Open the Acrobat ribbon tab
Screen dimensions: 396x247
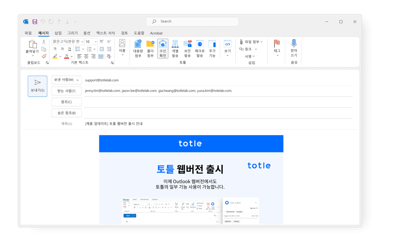pyautogui.click(x=156, y=33)
